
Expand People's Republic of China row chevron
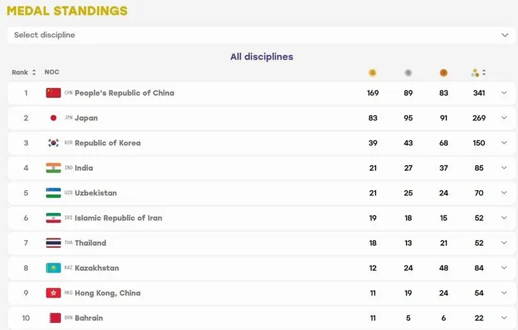tap(504, 93)
